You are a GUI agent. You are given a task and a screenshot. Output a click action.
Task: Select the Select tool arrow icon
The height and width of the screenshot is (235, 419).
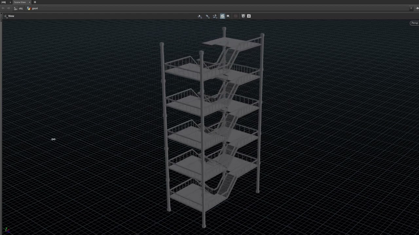click(x=207, y=16)
